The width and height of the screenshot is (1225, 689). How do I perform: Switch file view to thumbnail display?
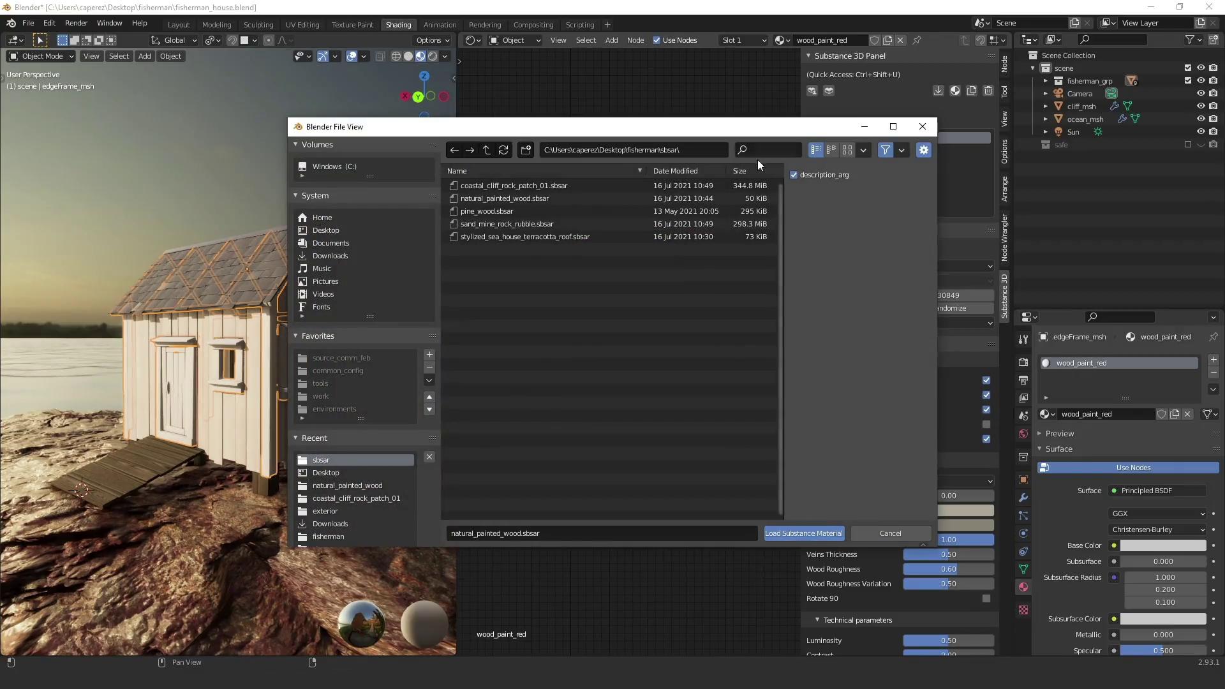[x=847, y=150]
